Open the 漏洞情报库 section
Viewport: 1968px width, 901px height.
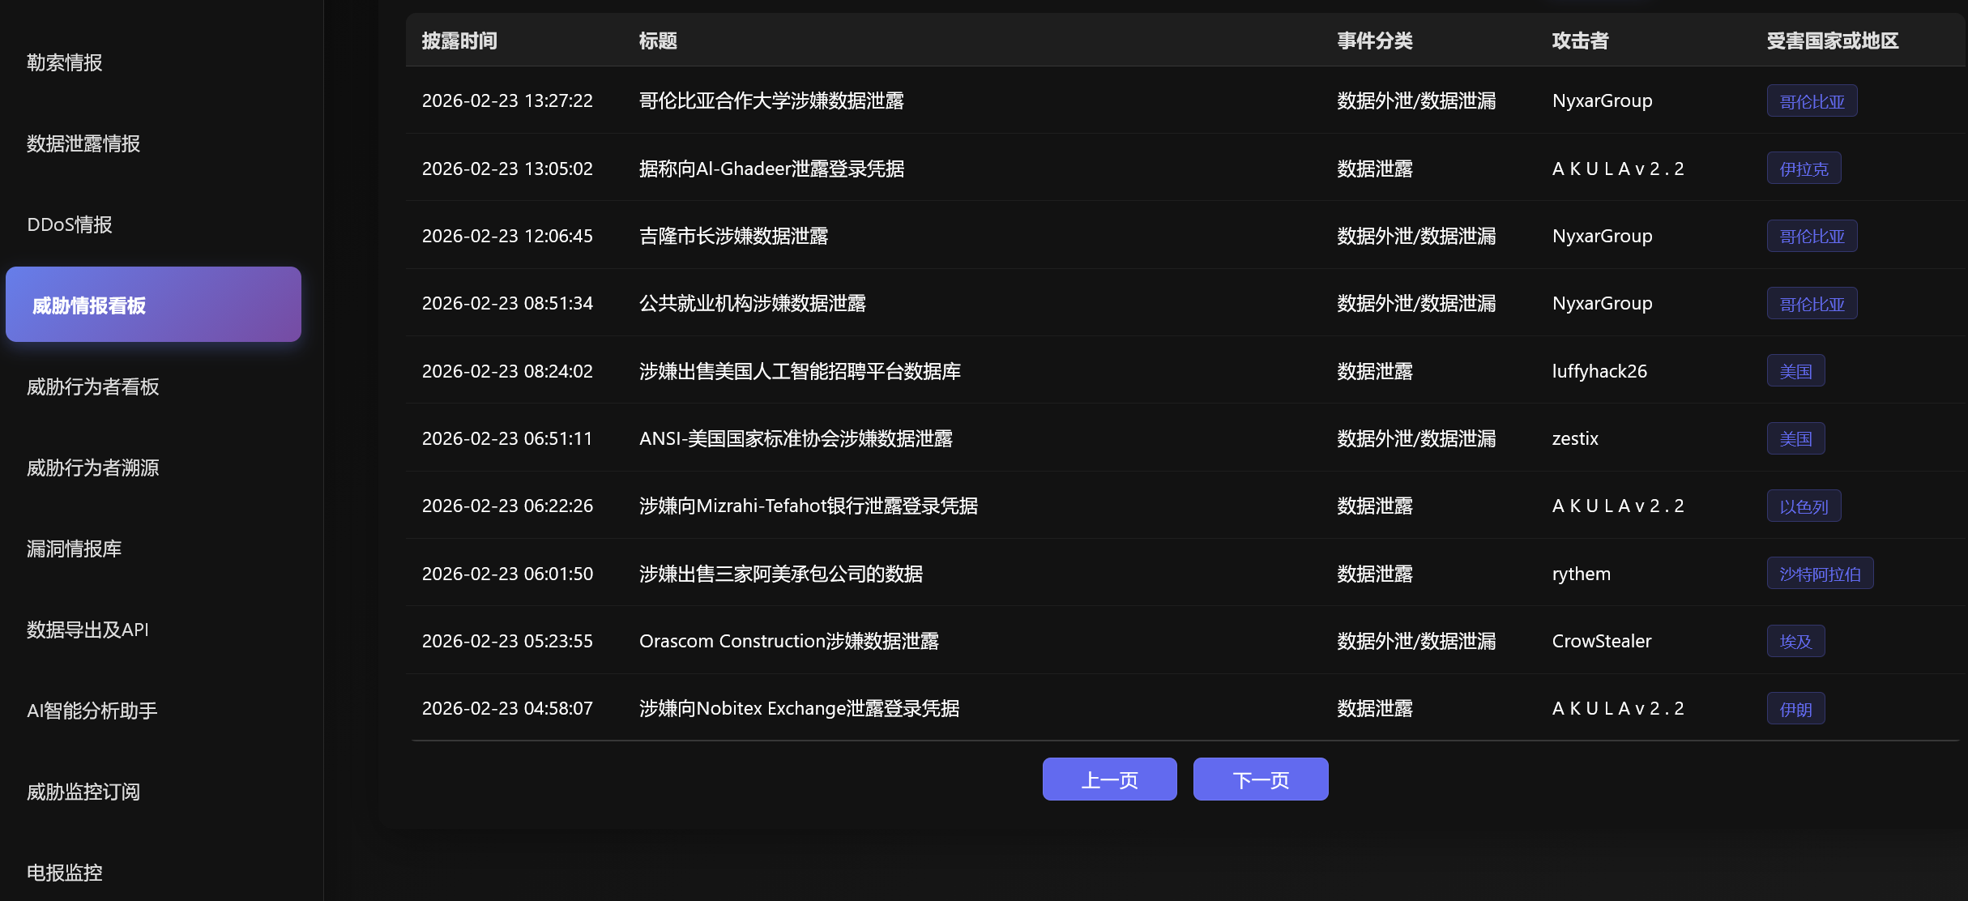(x=73, y=549)
